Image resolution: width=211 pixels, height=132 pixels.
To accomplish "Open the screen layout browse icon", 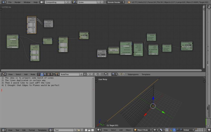I will point(42,2).
